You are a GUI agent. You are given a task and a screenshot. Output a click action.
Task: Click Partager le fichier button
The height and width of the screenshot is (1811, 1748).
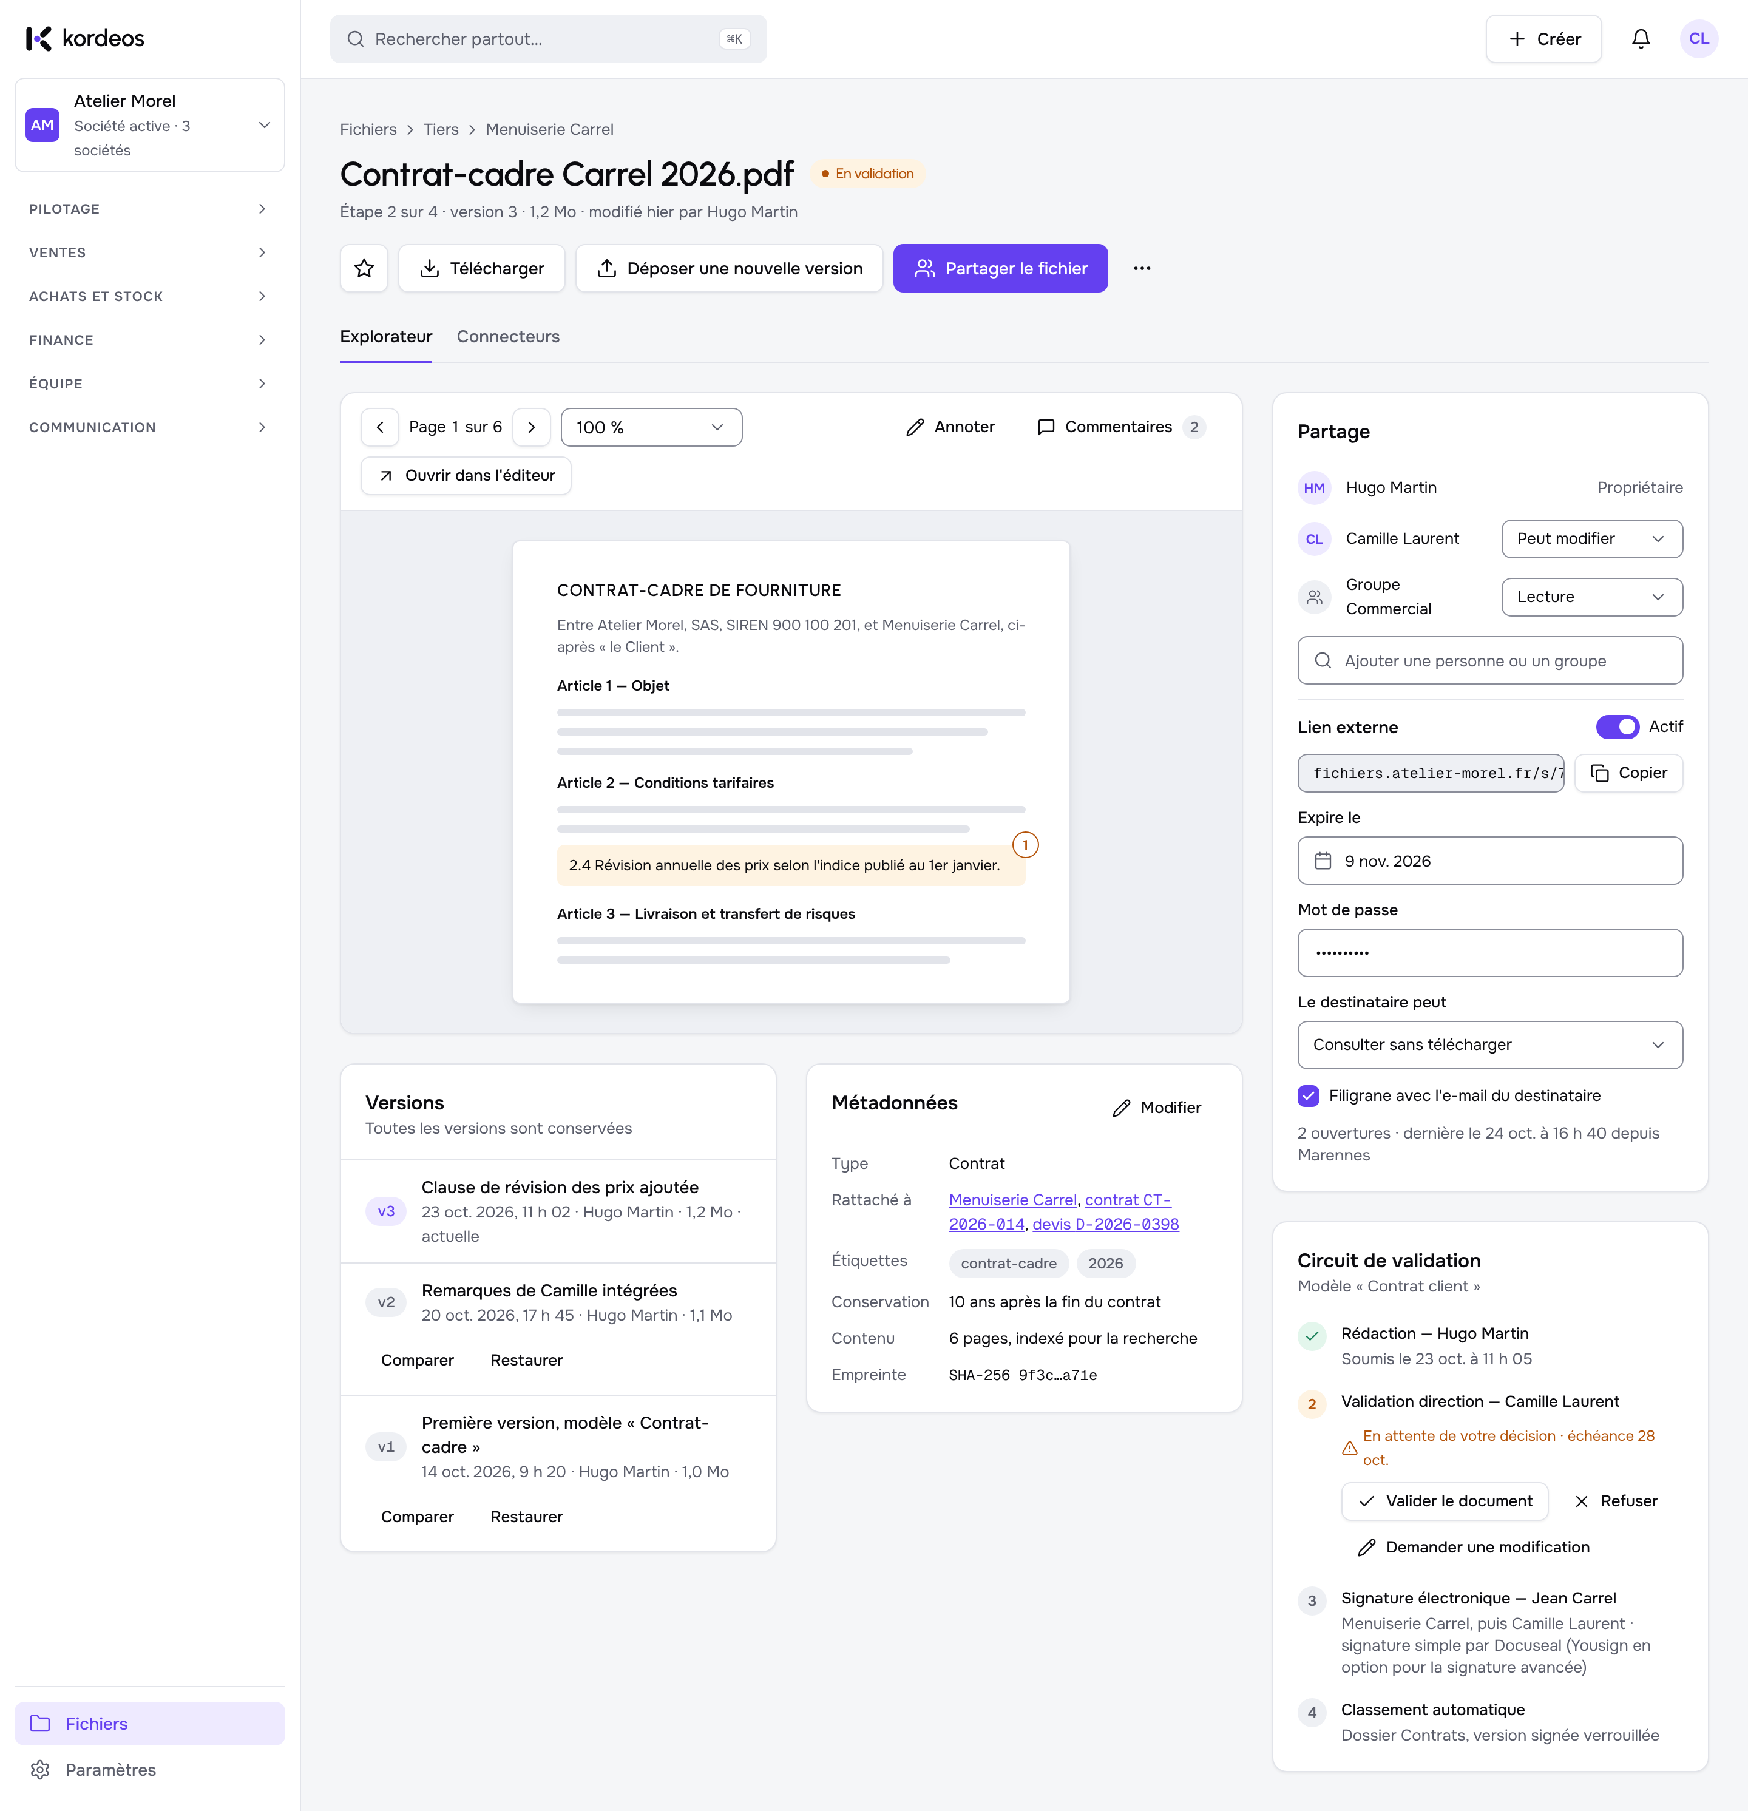point(1000,268)
